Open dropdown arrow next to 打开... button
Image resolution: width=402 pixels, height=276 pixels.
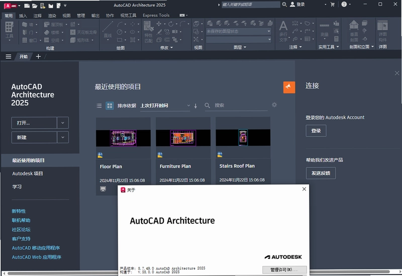(x=63, y=123)
